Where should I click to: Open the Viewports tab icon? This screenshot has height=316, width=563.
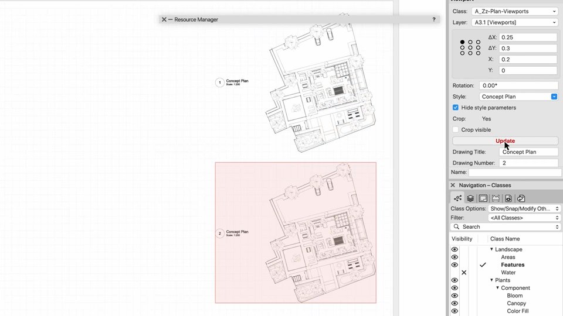(x=496, y=198)
